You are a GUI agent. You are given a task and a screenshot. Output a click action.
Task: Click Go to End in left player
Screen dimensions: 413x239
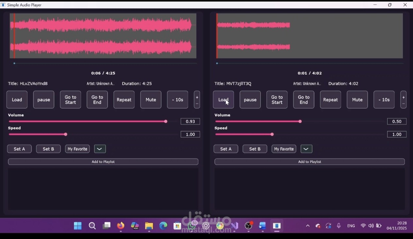click(97, 100)
